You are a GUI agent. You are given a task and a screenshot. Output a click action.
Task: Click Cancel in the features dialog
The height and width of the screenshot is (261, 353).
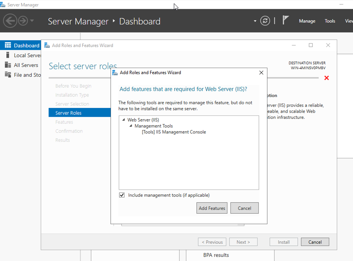coord(244,208)
